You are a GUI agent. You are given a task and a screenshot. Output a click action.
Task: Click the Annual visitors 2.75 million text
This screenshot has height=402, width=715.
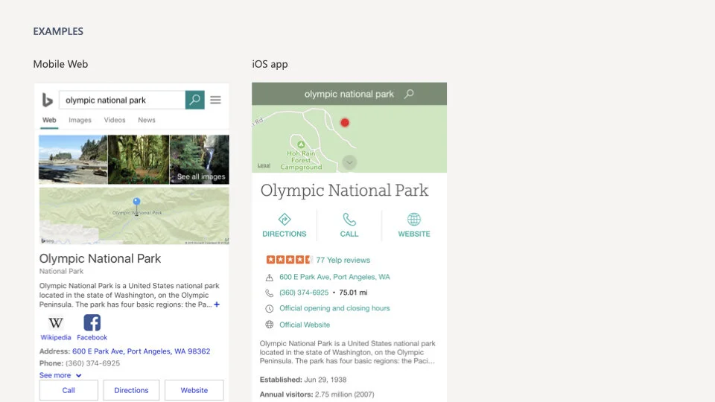317,395
